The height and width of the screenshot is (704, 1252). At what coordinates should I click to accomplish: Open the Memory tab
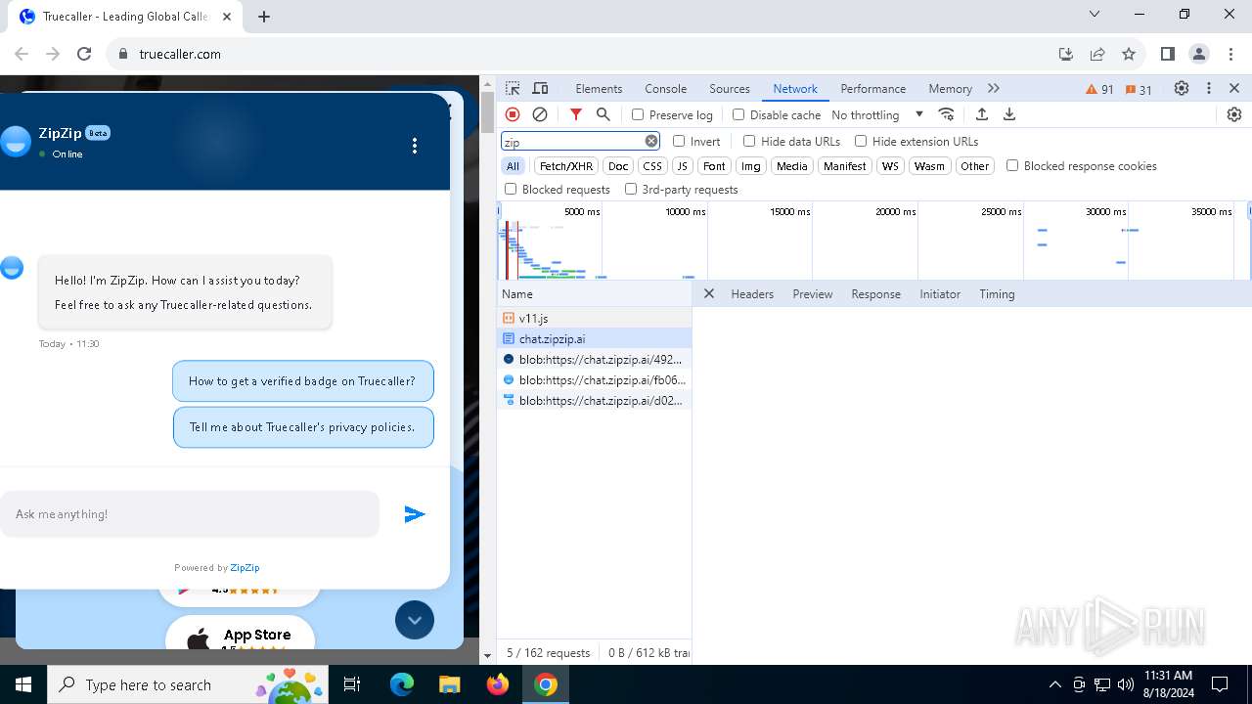pos(950,88)
